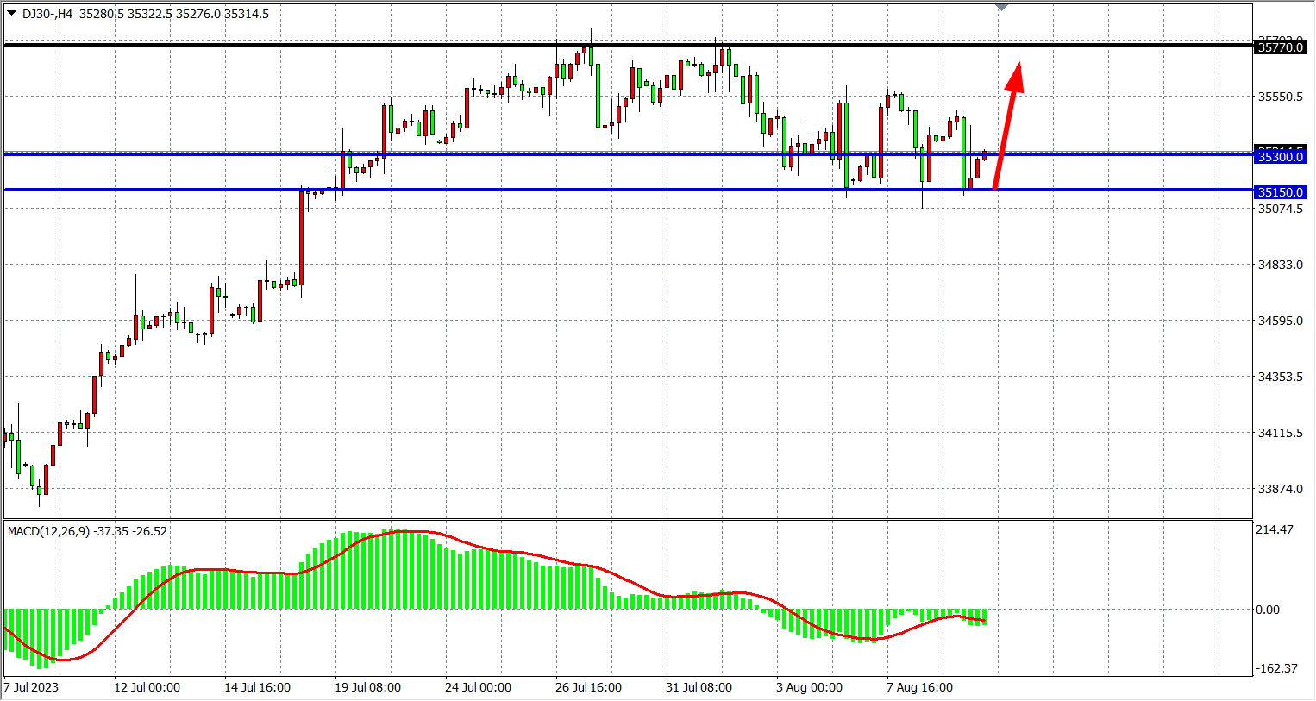Click the triangle icon before DJ30-,H4
Viewport: 1316px width, 701px height.
click(11, 14)
